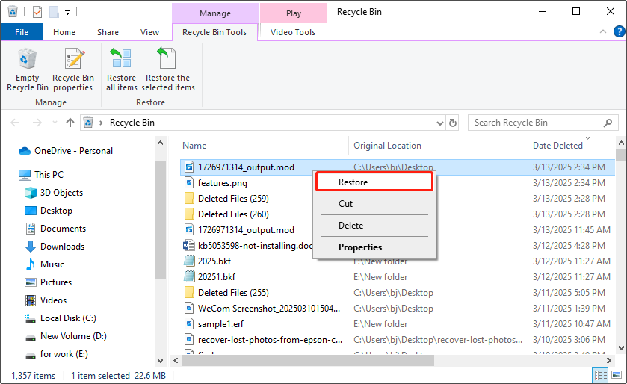Screen dimensions: 627x384
Task: Click the Refresh button next to address bar
Action: (453, 123)
